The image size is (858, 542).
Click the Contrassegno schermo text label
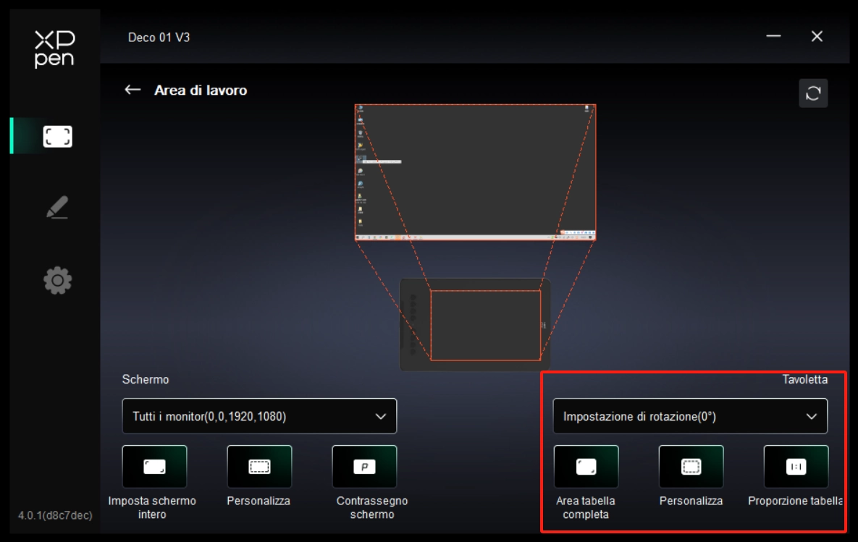pyautogui.click(x=371, y=508)
